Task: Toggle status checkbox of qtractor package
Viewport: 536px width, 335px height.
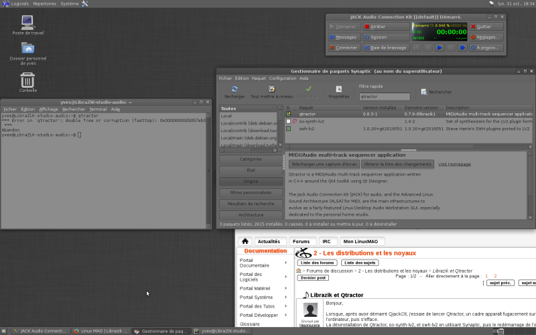Action: tap(289, 114)
